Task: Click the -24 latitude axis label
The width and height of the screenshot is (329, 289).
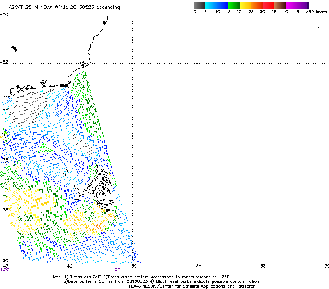Action: (4, 111)
